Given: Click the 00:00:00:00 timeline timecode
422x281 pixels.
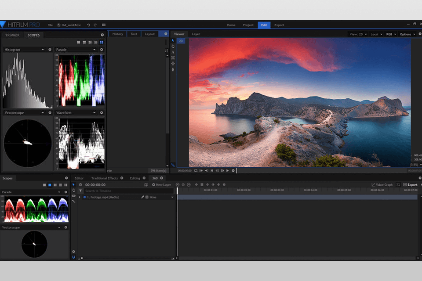Looking at the screenshot, I should click(x=95, y=185).
